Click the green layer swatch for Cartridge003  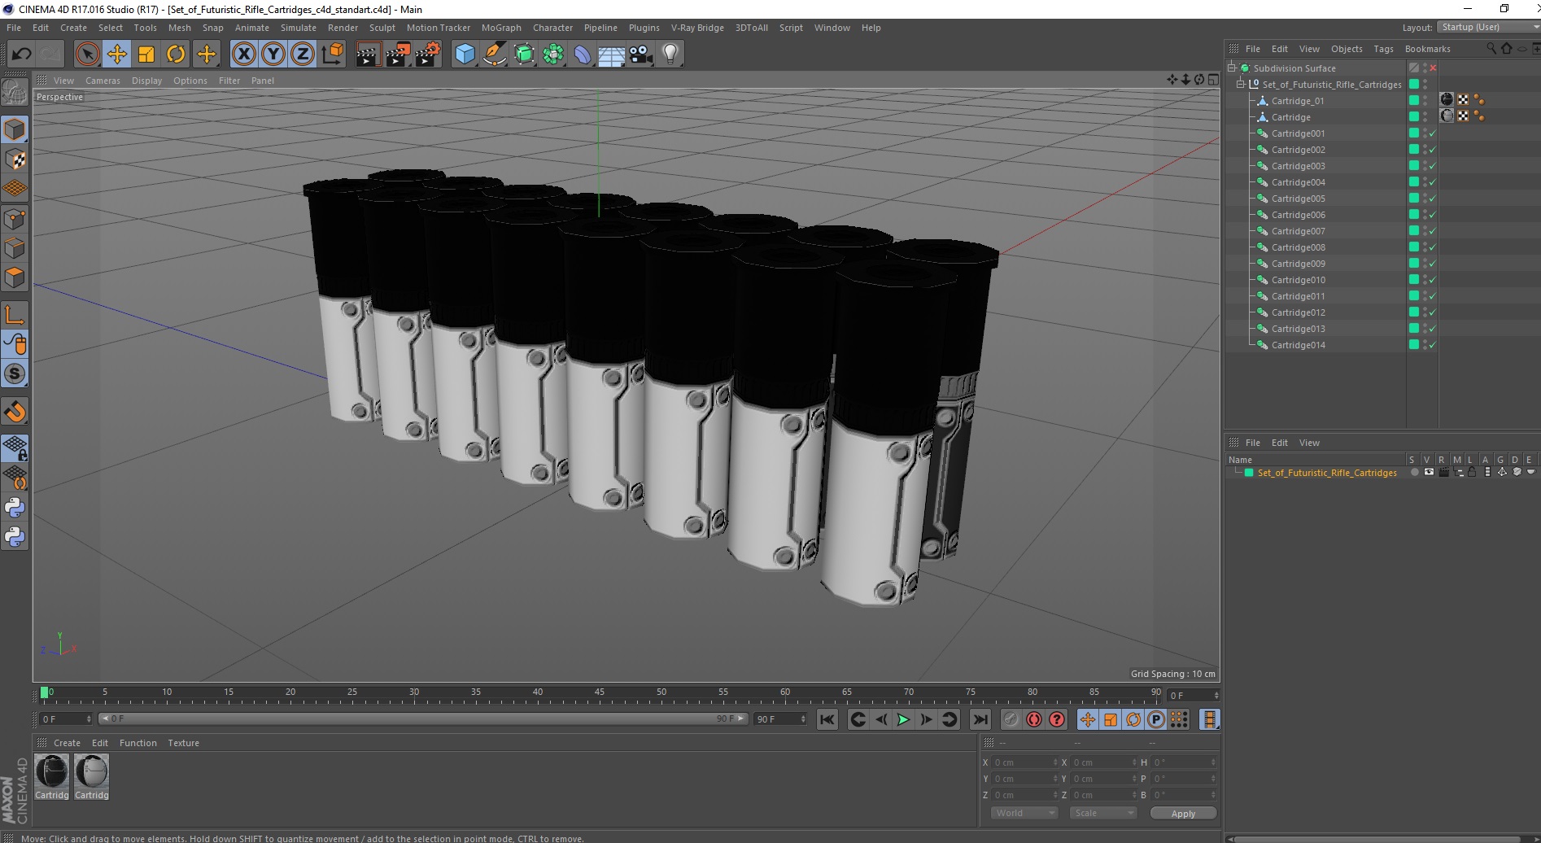tap(1414, 166)
